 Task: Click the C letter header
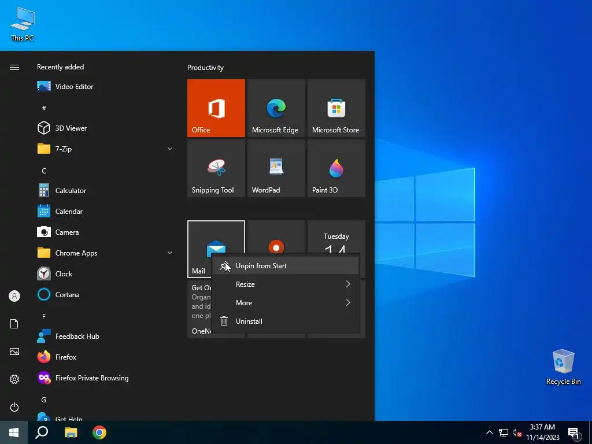[44, 171]
